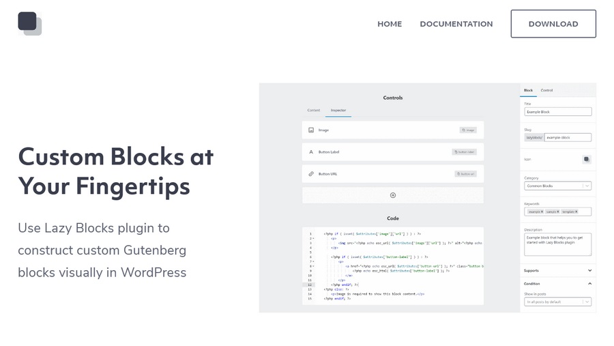
Task: Click the 'image' slug badge
Action: pos(468,130)
